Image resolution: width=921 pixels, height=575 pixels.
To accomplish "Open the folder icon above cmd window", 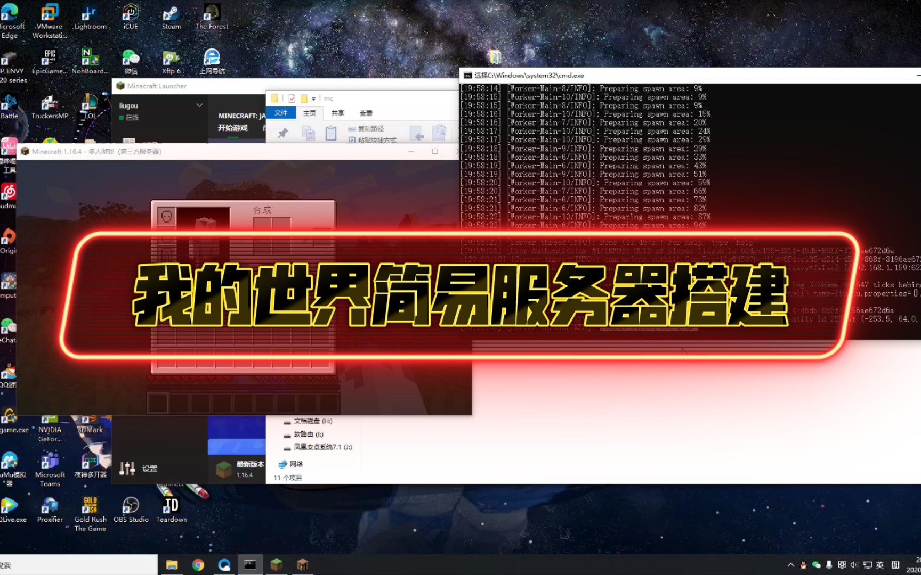I will [x=495, y=57].
